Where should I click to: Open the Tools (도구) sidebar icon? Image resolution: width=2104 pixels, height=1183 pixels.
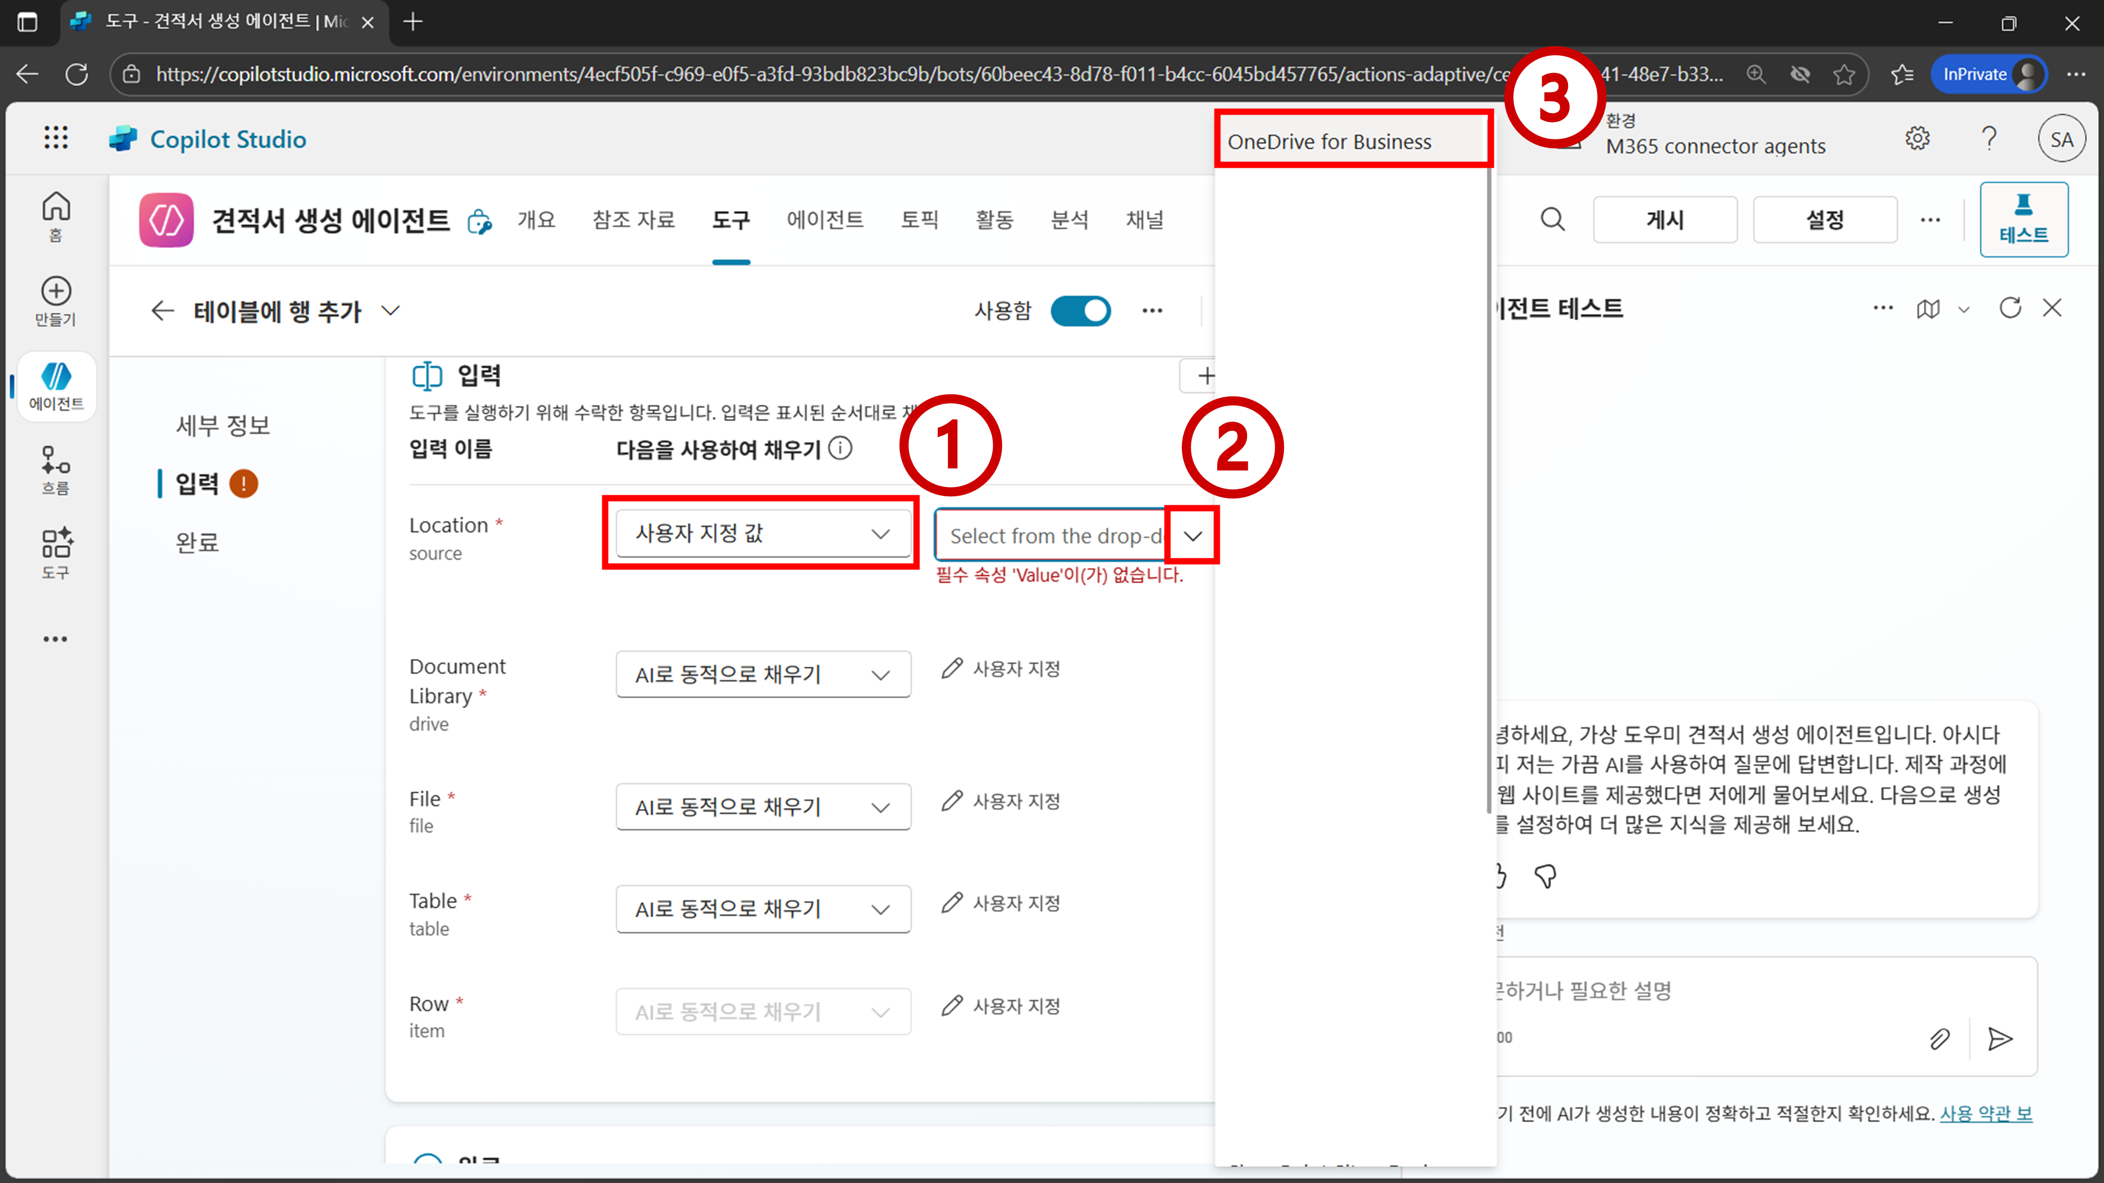point(56,545)
